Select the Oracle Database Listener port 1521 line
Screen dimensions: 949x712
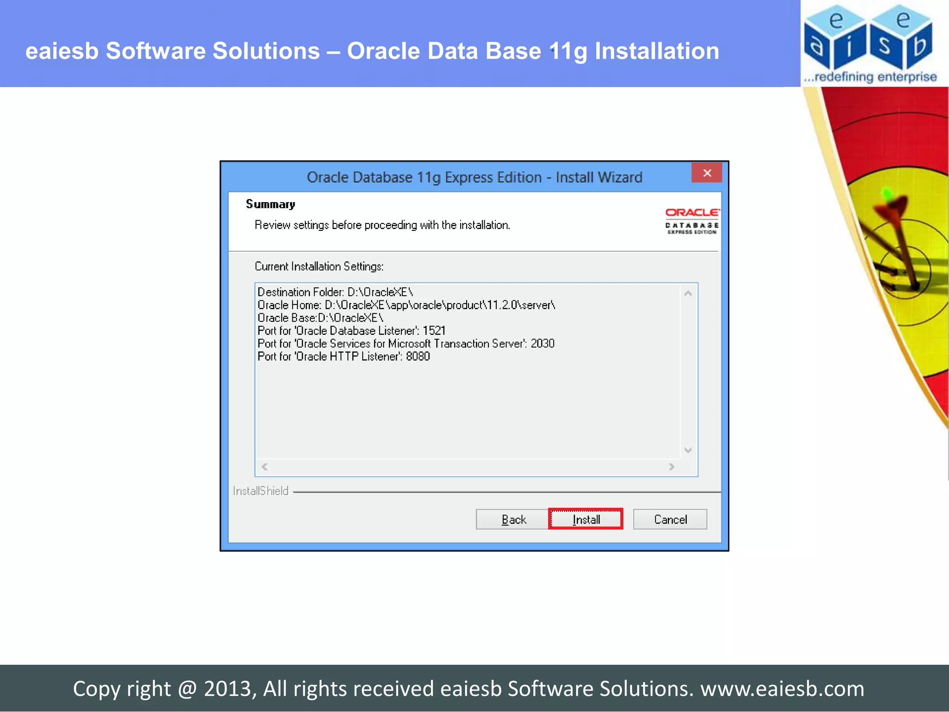(352, 331)
